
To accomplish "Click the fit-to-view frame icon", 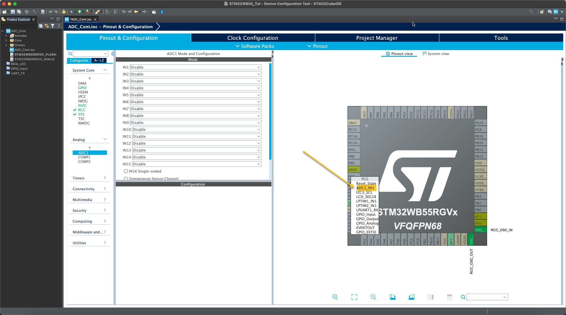I will click(x=354, y=297).
